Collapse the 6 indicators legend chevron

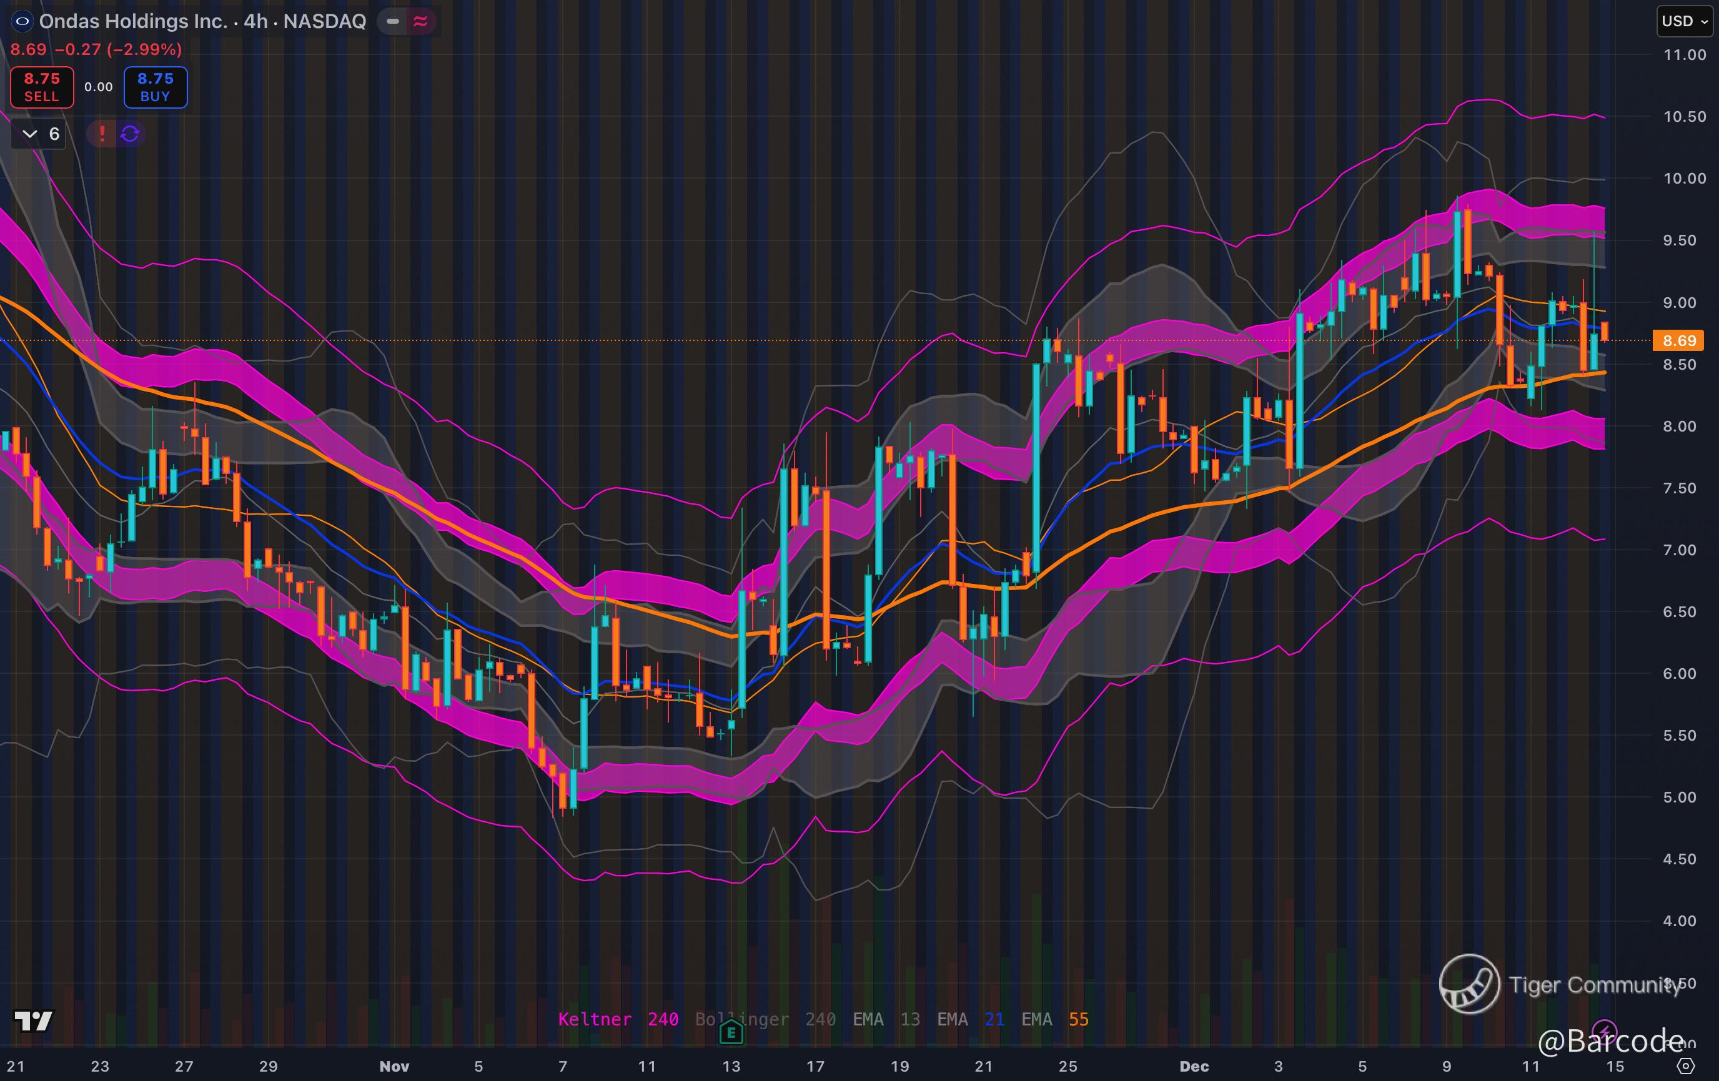(30, 134)
